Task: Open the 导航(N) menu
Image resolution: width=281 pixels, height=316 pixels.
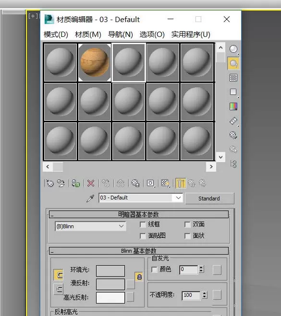Action: tap(121, 35)
